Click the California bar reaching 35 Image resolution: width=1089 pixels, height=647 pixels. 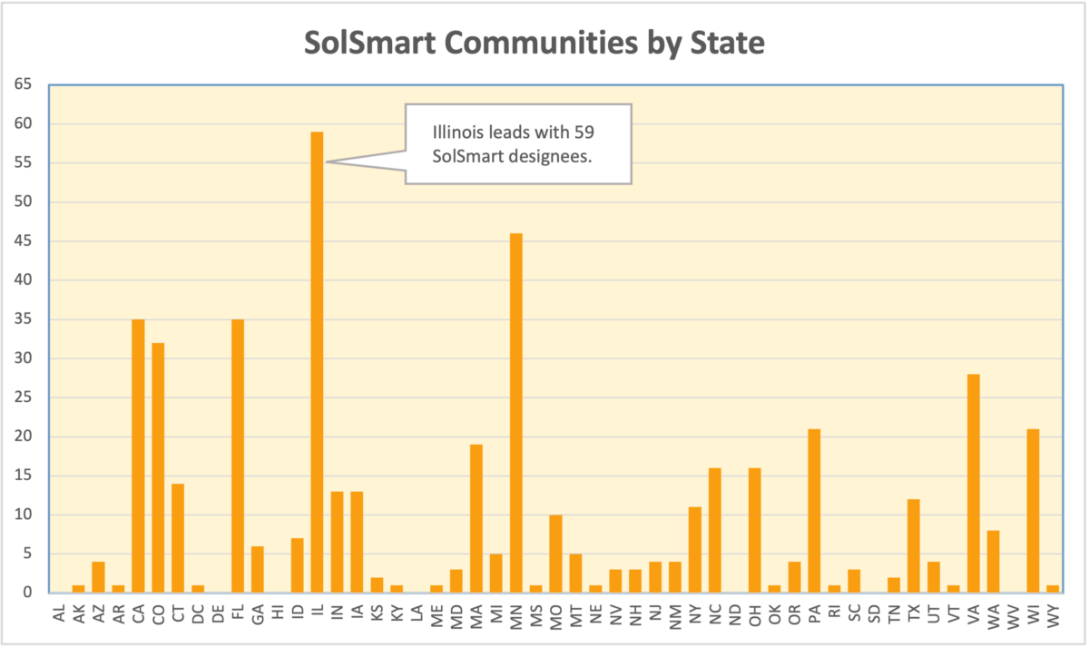tap(138, 454)
